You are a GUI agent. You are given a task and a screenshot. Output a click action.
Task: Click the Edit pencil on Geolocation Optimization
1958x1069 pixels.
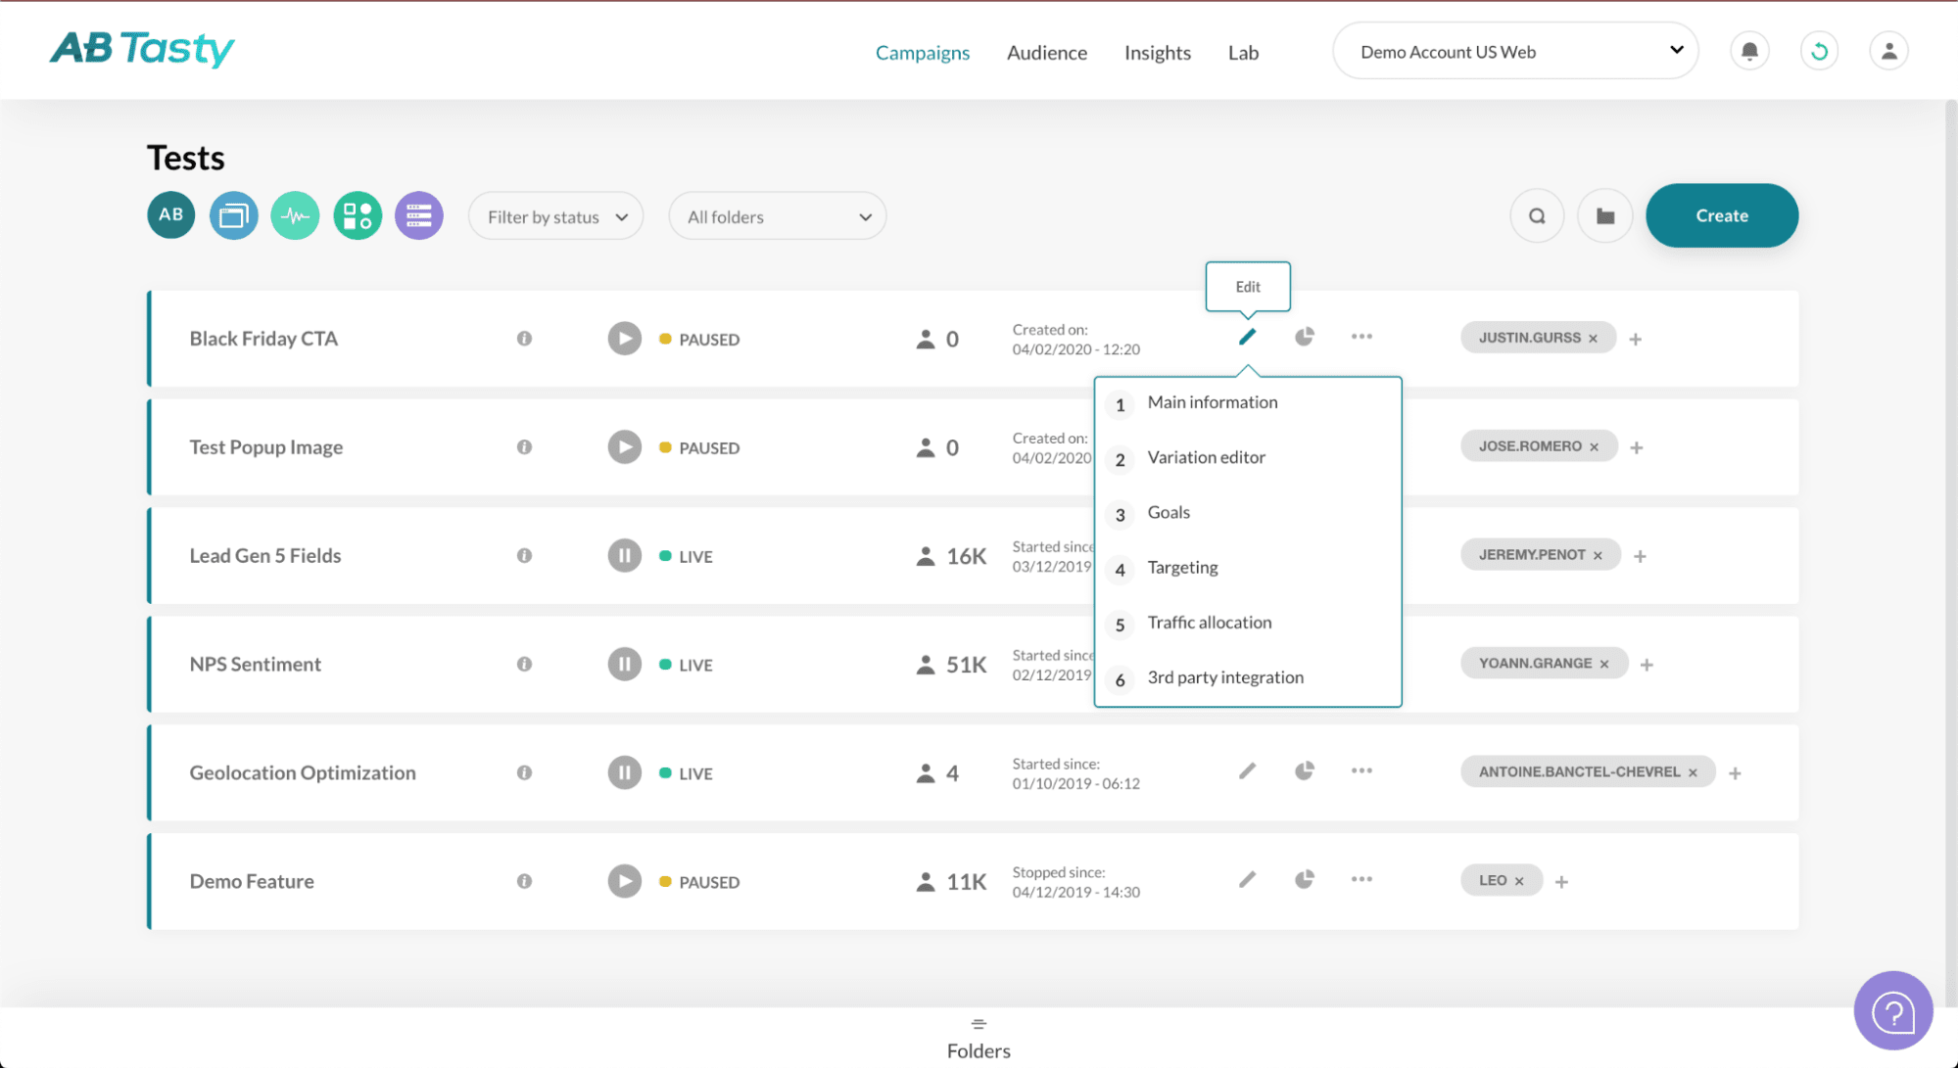(1247, 771)
